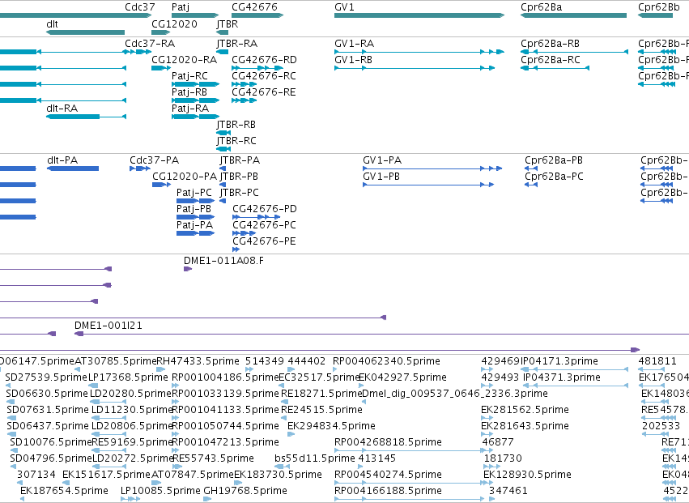Open the JTBR-PA protein label
Viewport: 689px width, 503px height.
240,160
